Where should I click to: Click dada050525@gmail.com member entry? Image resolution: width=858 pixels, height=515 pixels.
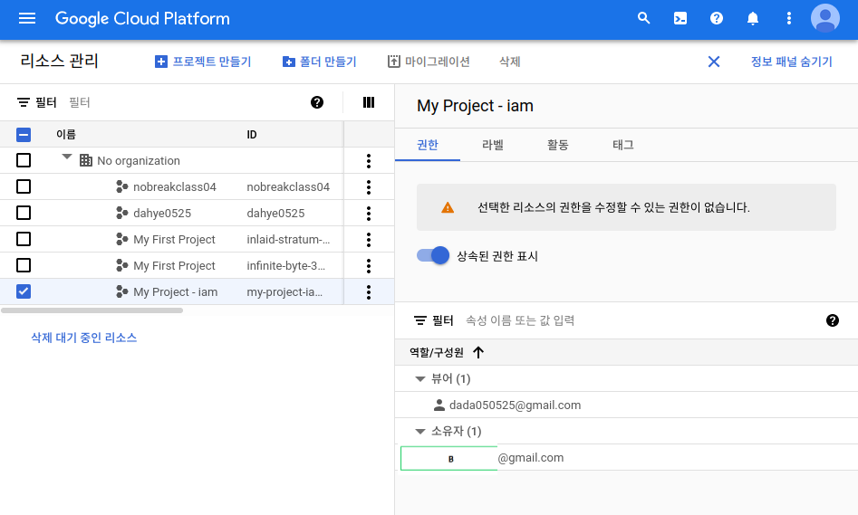pyautogui.click(x=515, y=405)
